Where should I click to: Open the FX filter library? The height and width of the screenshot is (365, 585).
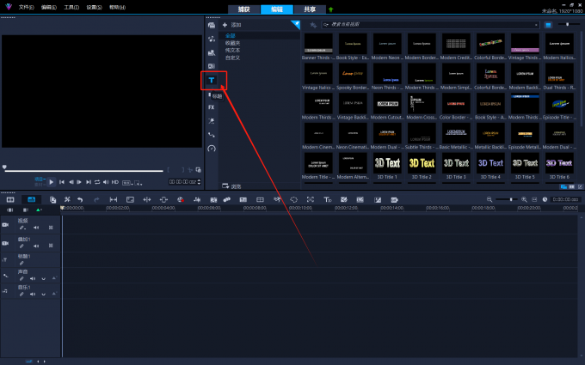coord(211,107)
